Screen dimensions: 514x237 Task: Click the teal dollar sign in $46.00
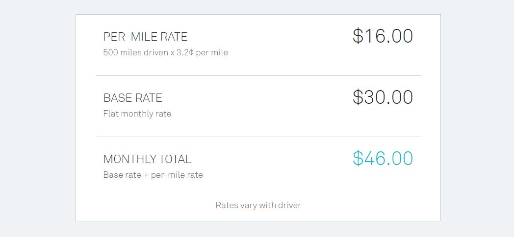click(358, 159)
